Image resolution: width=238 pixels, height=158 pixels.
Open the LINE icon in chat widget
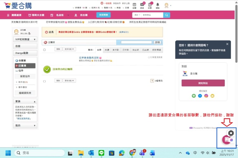click(194, 95)
